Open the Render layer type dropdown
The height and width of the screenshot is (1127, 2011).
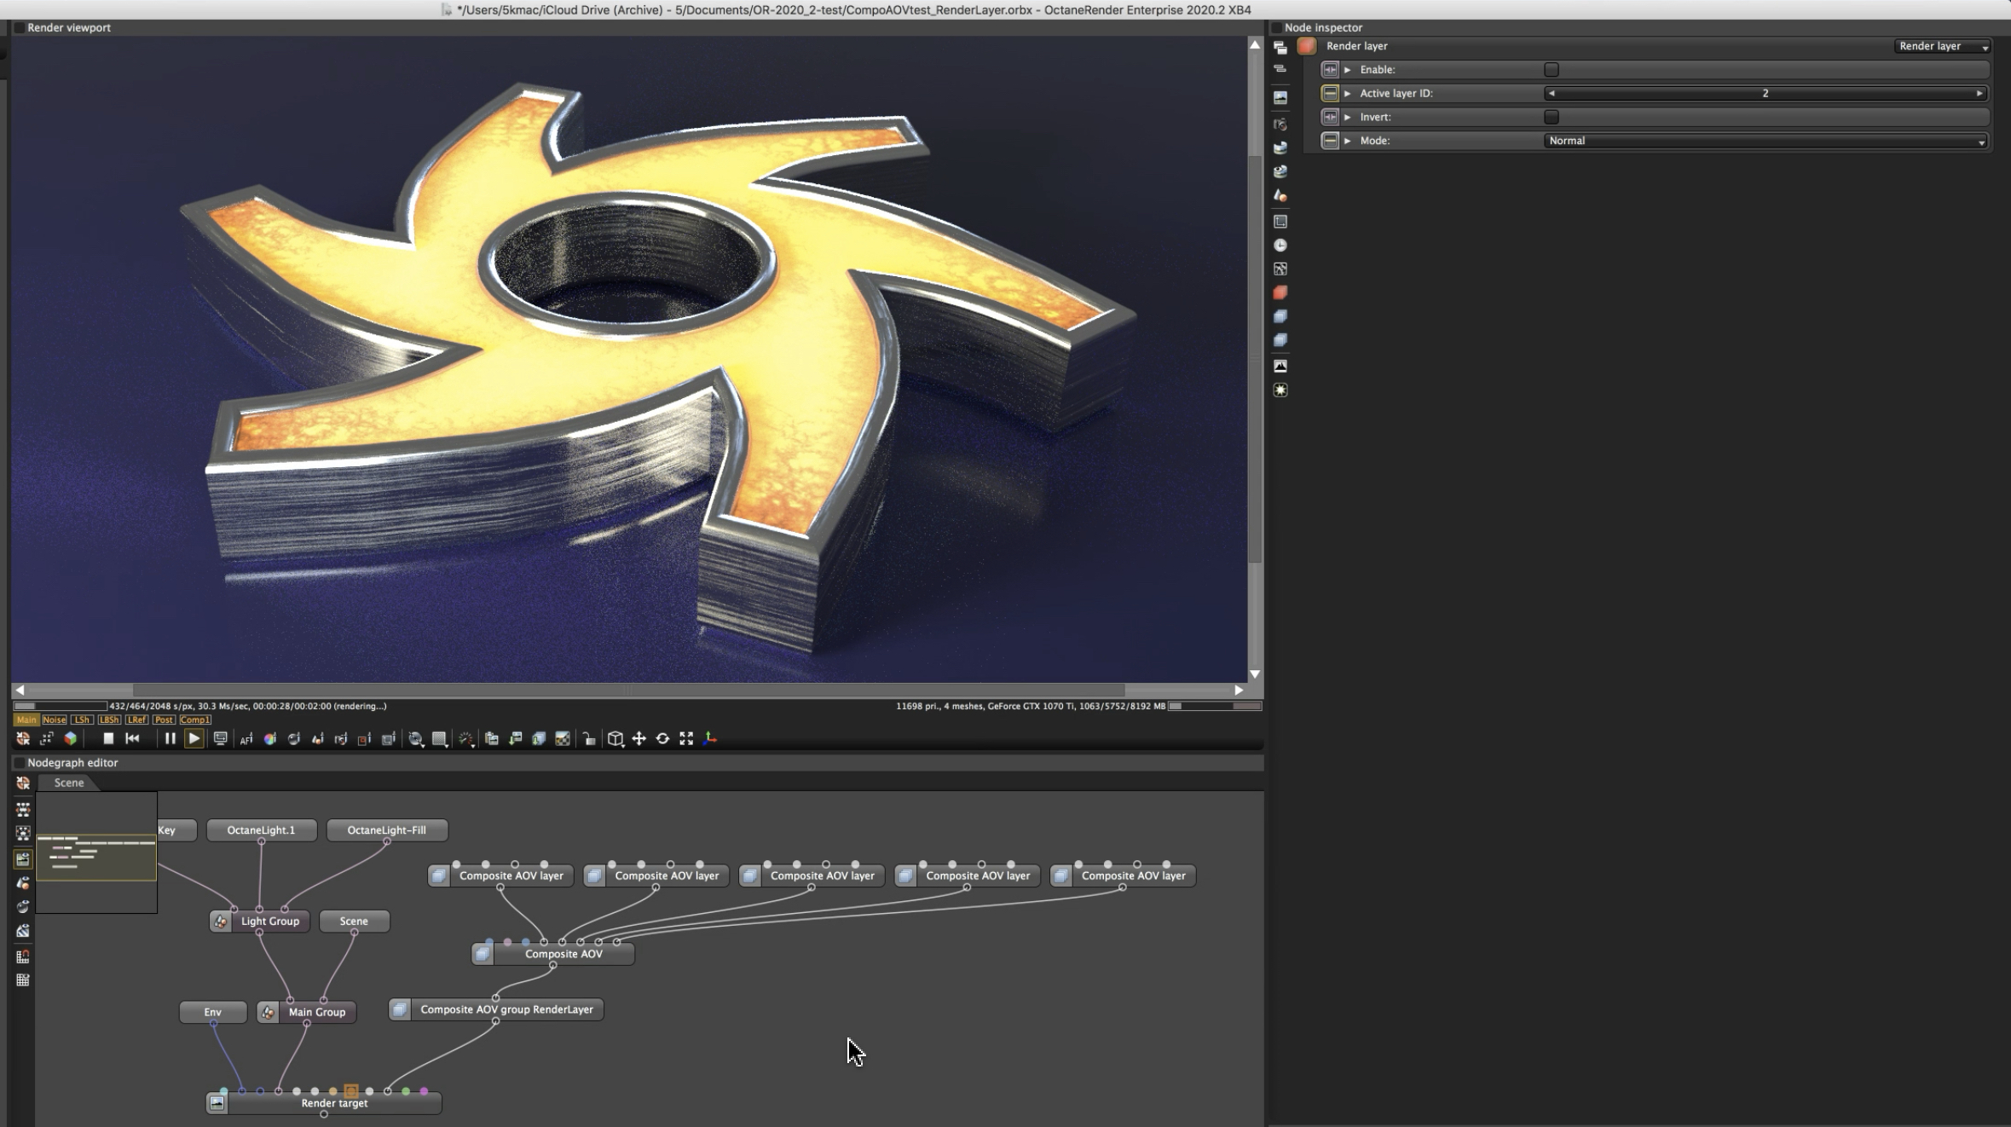[x=1942, y=46]
